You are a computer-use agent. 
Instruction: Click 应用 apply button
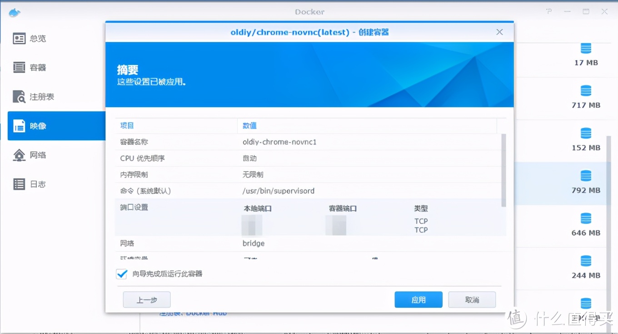tap(419, 300)
